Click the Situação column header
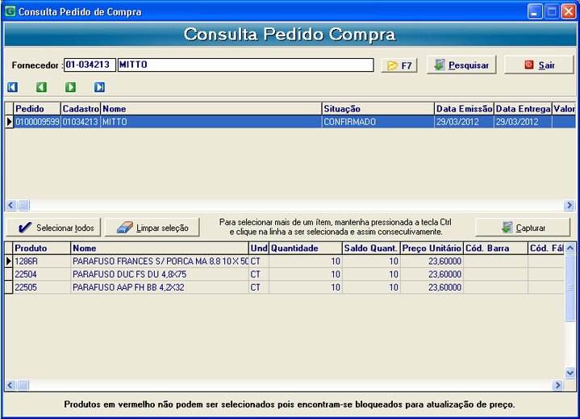The image size is (580, 419). [x=378, y=109]
